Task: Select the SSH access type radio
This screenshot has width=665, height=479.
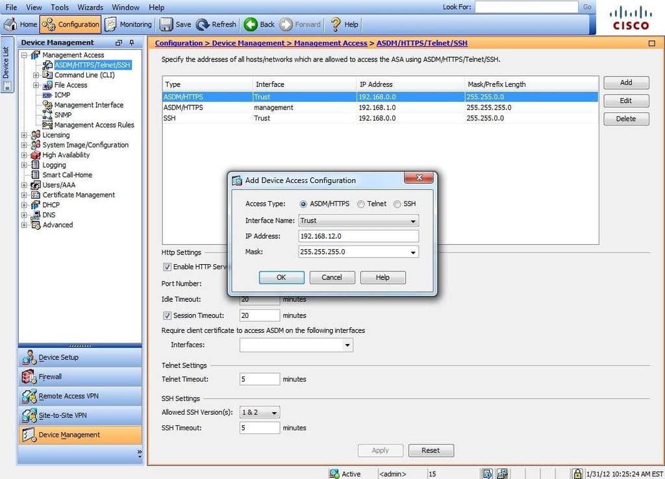Action: (x=397, y=204)
